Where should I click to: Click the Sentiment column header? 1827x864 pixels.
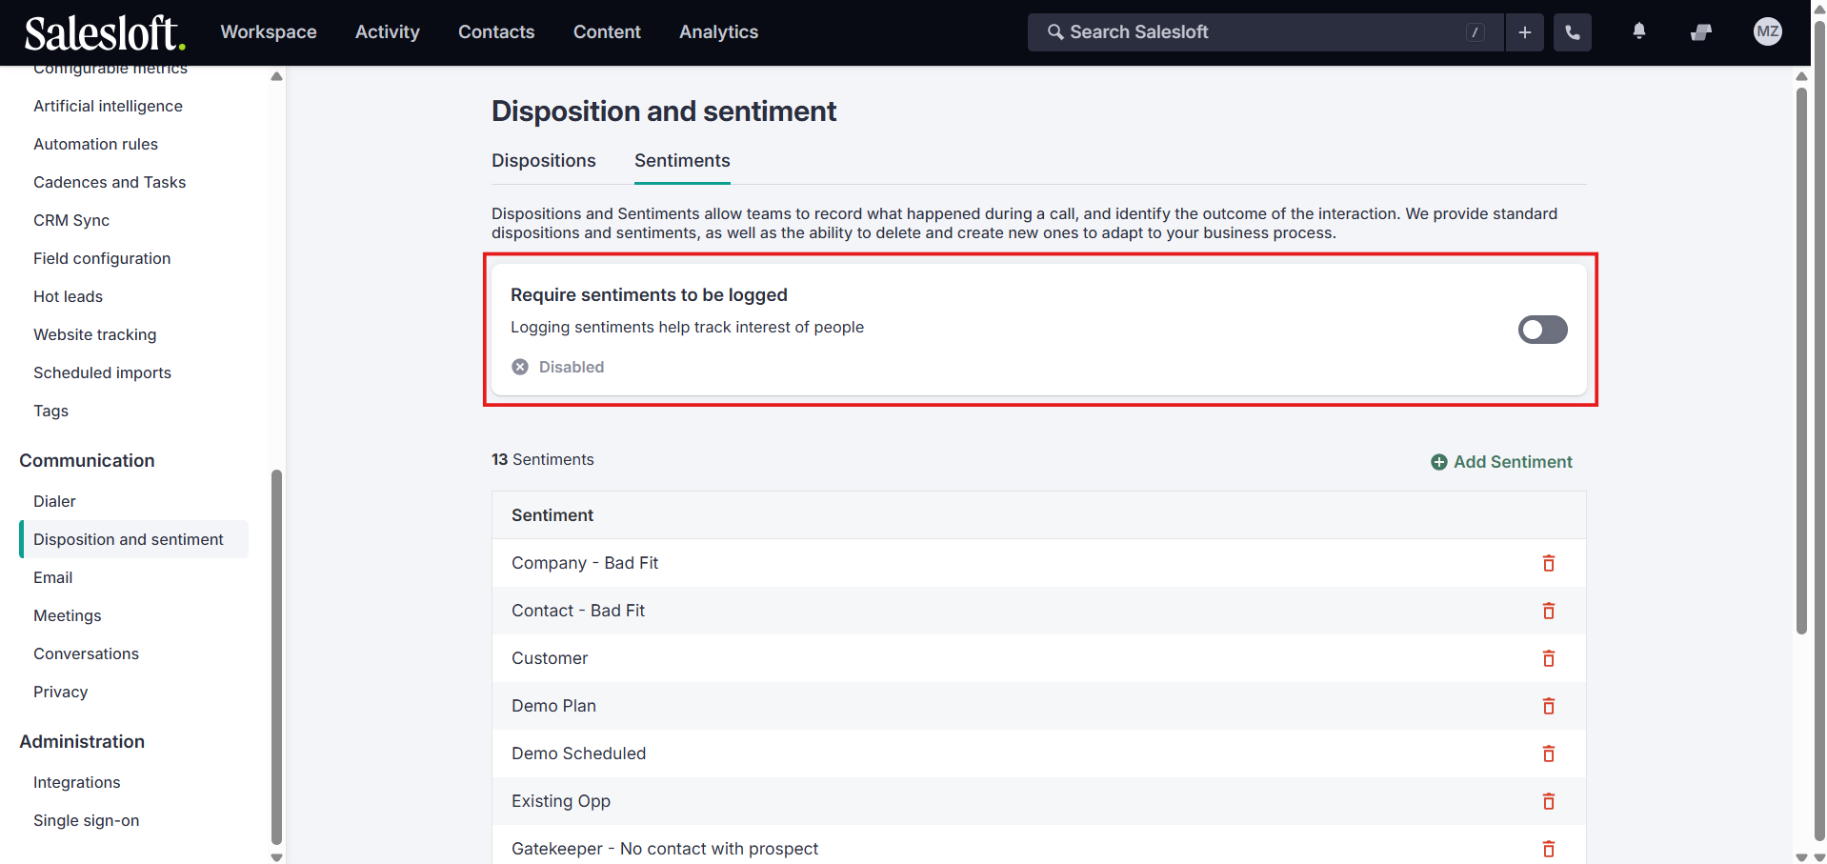tap(552, 515)
